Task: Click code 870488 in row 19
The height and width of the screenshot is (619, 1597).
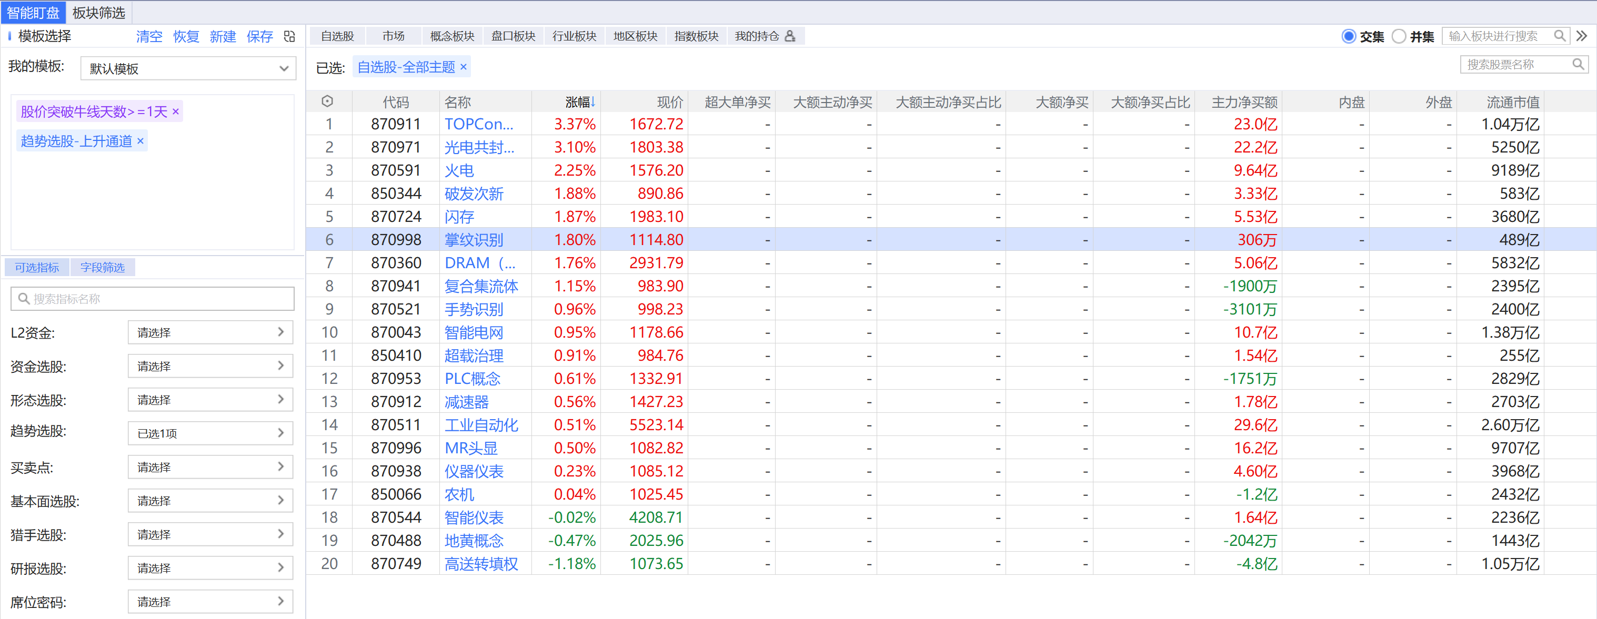Action: tap(396, 541)
